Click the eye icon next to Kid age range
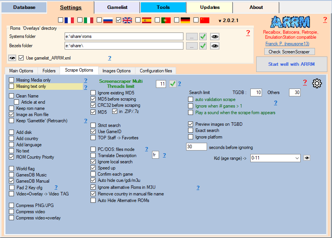The image size is (332, 238). coord(306,158)
